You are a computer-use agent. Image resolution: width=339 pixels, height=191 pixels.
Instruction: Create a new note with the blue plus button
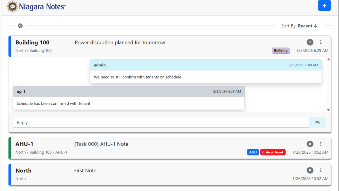[324, 5]
